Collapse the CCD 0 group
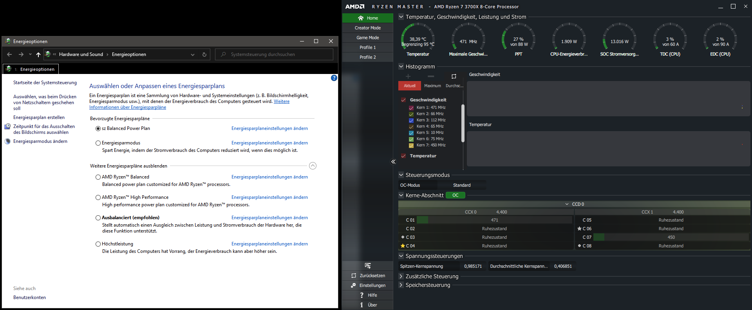The image size is (752, 310). (567, 204)
